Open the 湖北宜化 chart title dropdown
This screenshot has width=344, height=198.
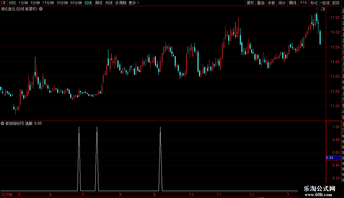tap(41, 9)
